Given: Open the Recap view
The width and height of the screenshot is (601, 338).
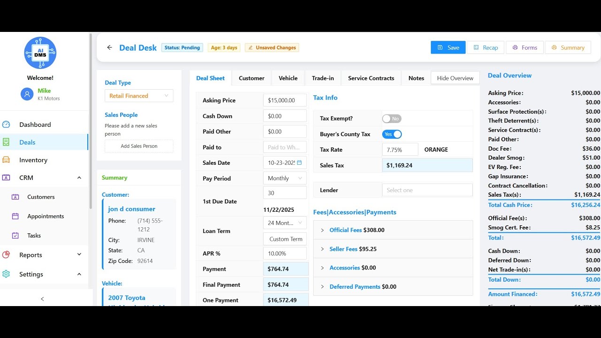Looking at the screenshot, I should tap(485, 47).
